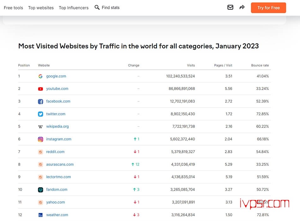Open the Top websites menu
This screenshot has height=221, width=300.
[41, 8]
